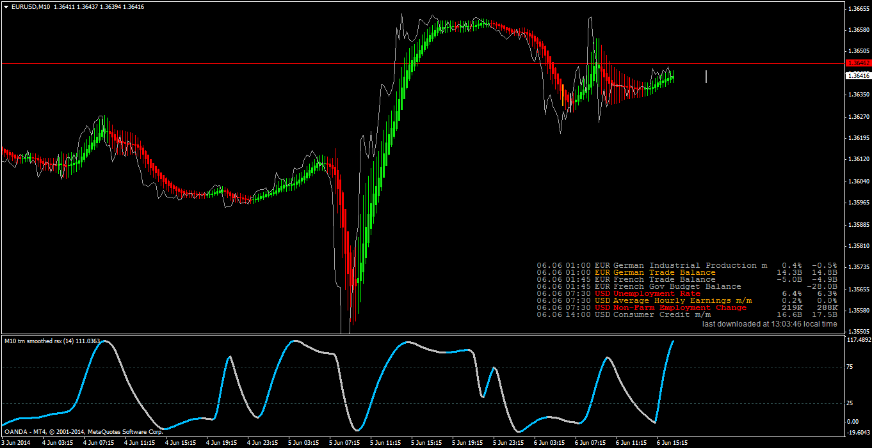The height and width of the screenshot is (448, 872).
Task: Click the 'M10 tm smoothed rsx (14)' indicator label
Action: [39, 341]
